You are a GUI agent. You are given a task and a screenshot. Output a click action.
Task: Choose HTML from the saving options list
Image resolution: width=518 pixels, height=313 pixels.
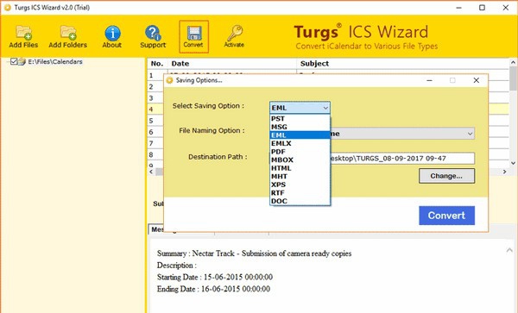[x=300, y=168]
